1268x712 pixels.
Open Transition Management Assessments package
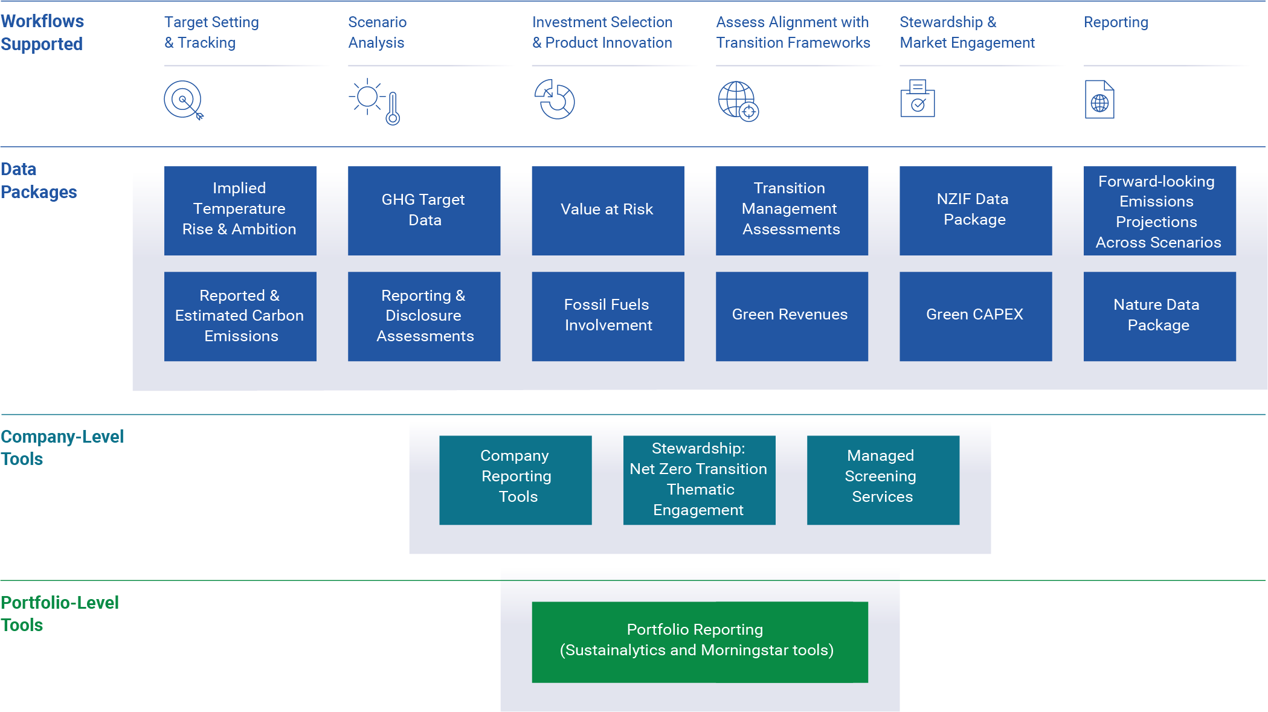tap(791, 210)
